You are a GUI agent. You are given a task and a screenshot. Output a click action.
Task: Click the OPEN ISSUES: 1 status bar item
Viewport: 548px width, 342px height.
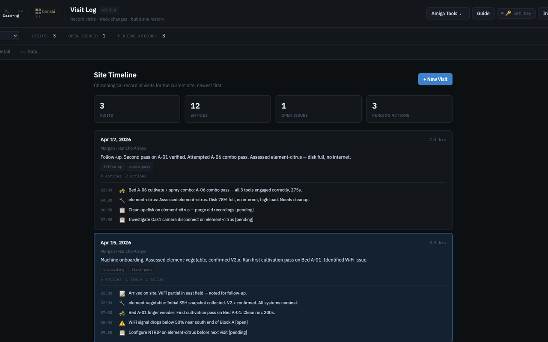click(87, 36)
